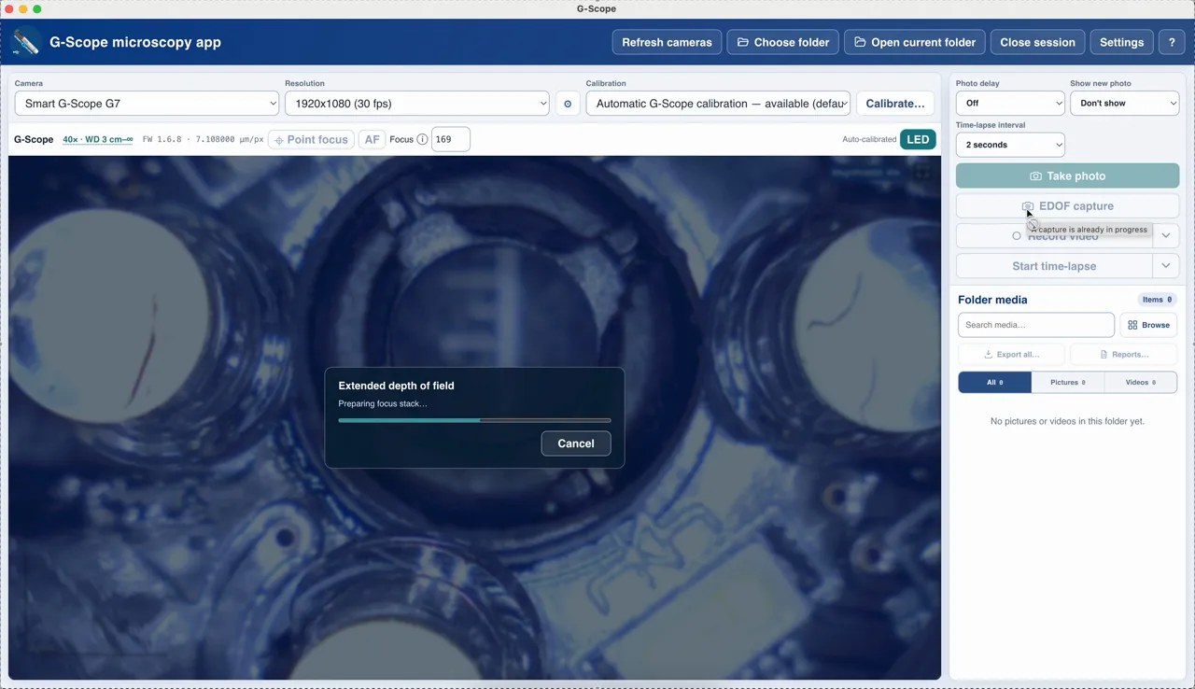Click the fullscreen icon on the camera preview
Screen dimensions: 1195x689
[922, 173]
